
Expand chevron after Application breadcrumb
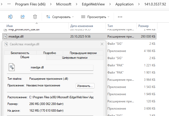[x=139, y=4]
